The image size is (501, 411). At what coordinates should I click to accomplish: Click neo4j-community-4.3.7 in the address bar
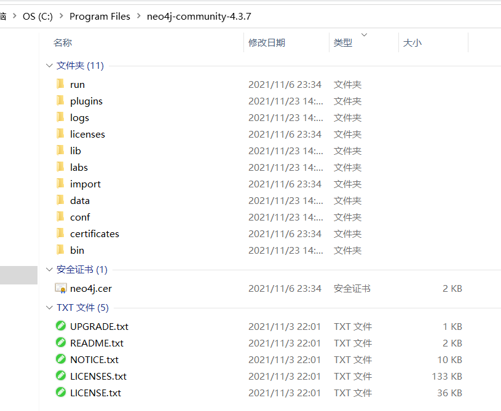[x=199, y=17]
